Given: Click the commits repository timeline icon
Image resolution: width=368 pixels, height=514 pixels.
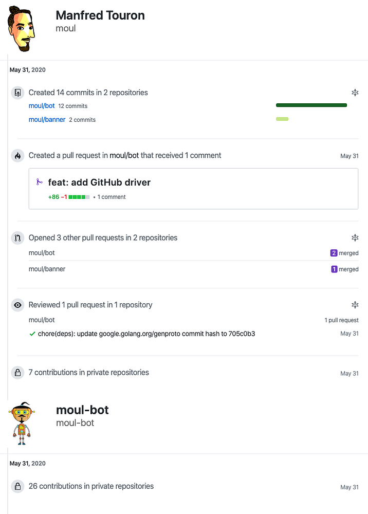Looking at the screenshot, I should point(17,93).
